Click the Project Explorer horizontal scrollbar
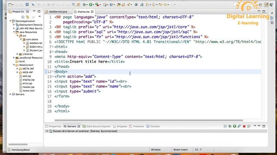Screen dimensions: 277x155 tap(18, 145)
